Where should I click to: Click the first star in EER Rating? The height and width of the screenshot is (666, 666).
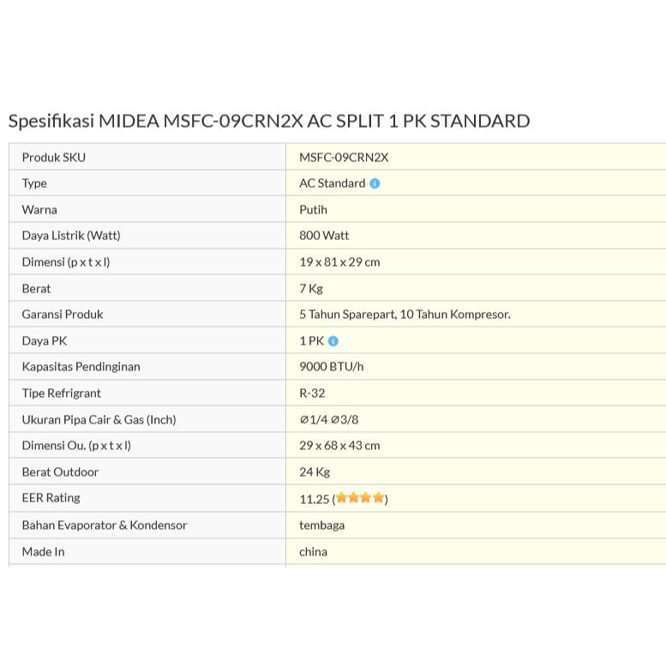pos(342,498)
